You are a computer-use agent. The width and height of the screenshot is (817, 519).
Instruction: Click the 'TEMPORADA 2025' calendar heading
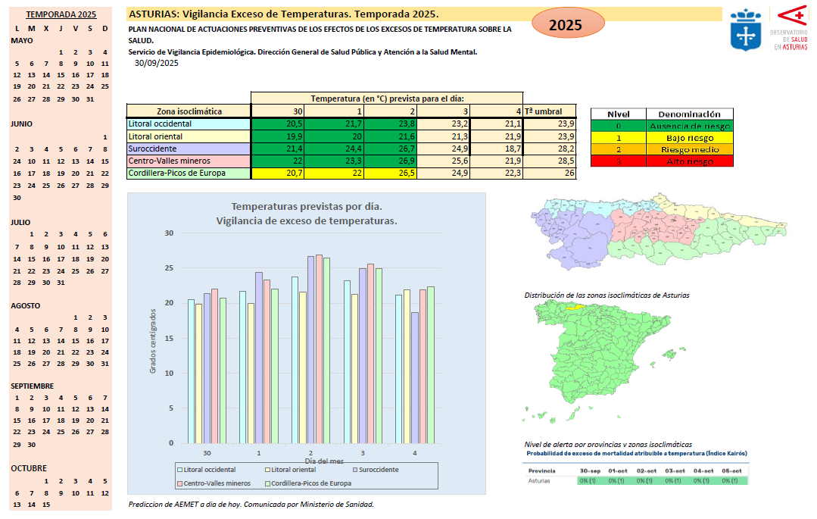pyautogui.click(x=61, y=14)
